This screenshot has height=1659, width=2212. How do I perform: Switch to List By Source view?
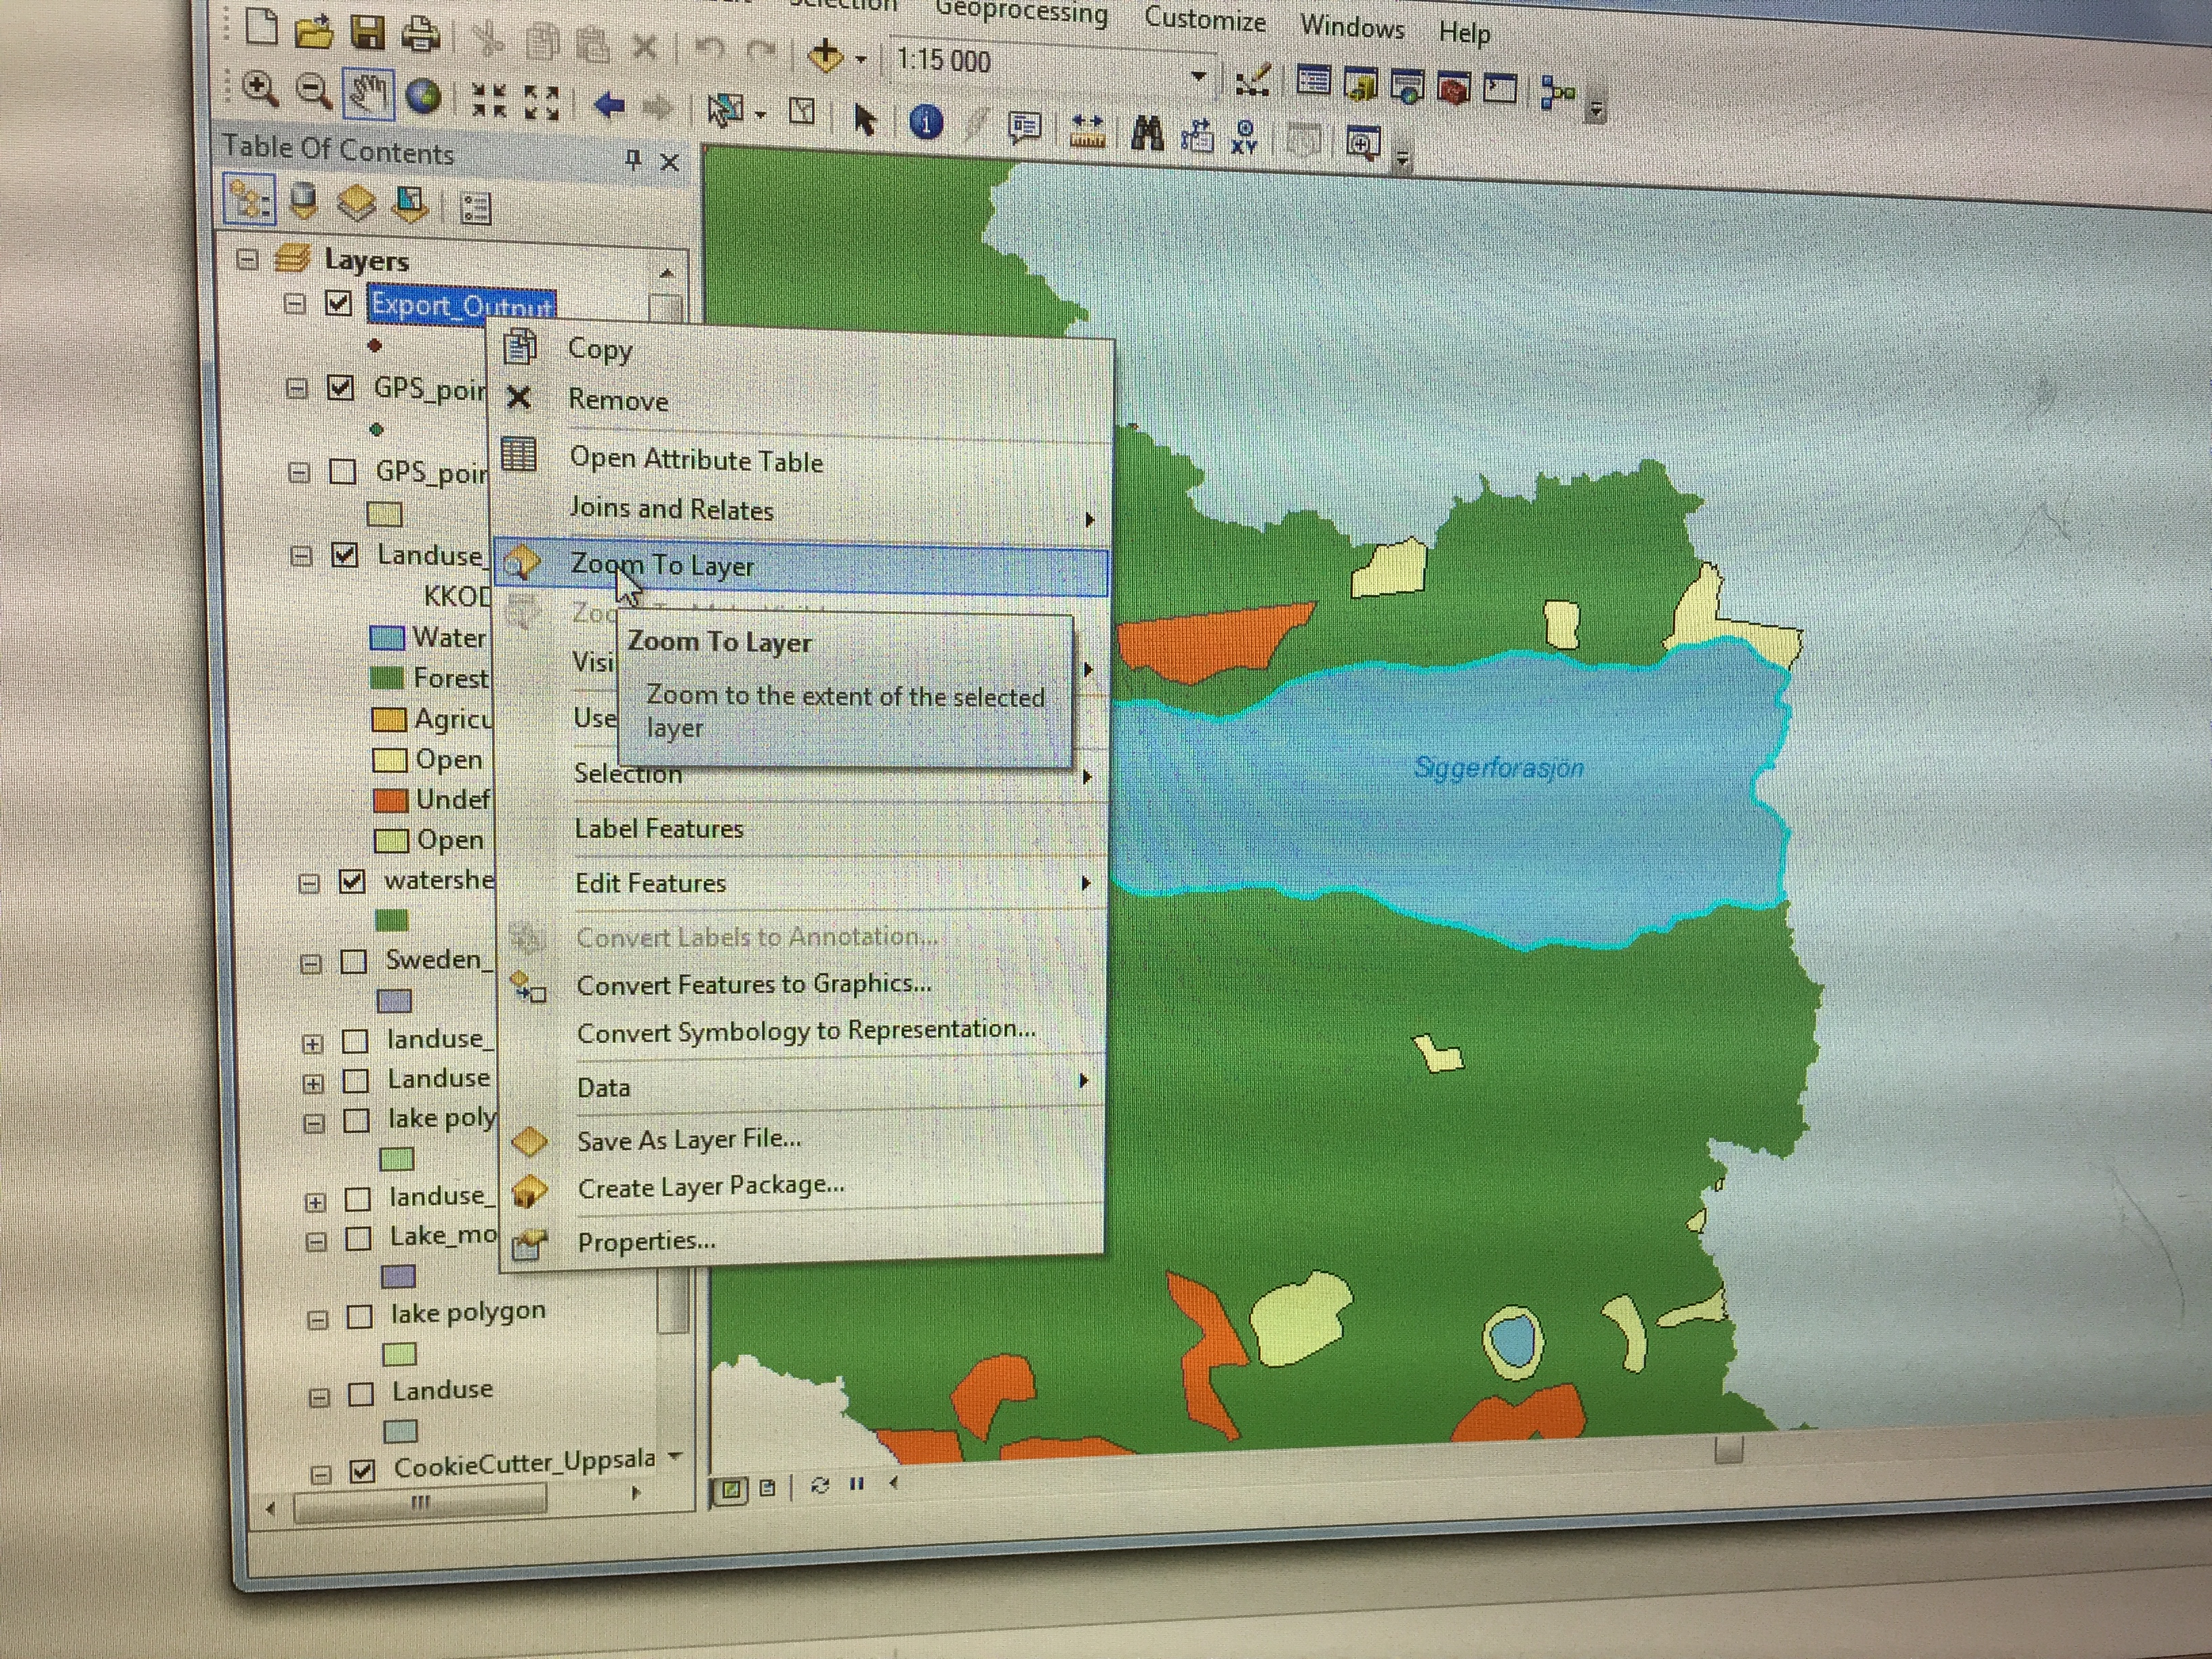tap(303, 202)
